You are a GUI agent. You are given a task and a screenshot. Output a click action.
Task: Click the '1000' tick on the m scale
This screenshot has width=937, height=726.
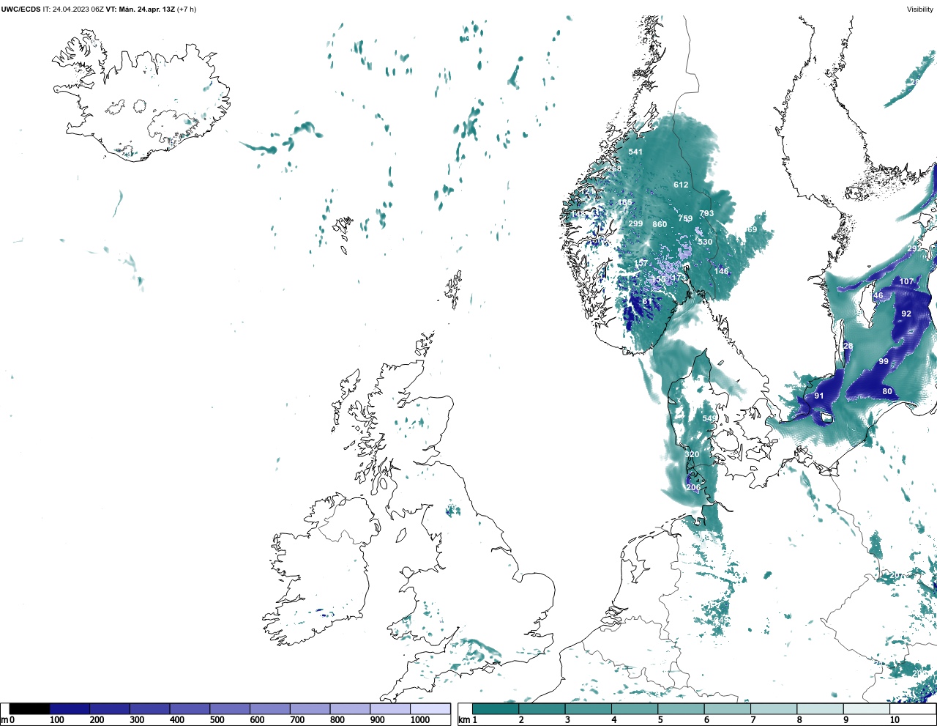(420, 720)
